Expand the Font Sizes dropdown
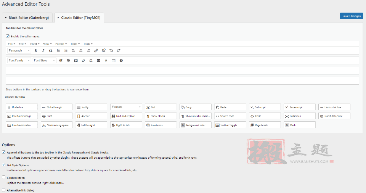Screen dimensions: 366x193 [44, 61]
